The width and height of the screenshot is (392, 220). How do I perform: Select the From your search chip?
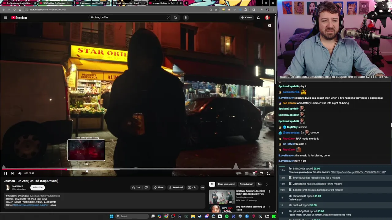[227, 184]
